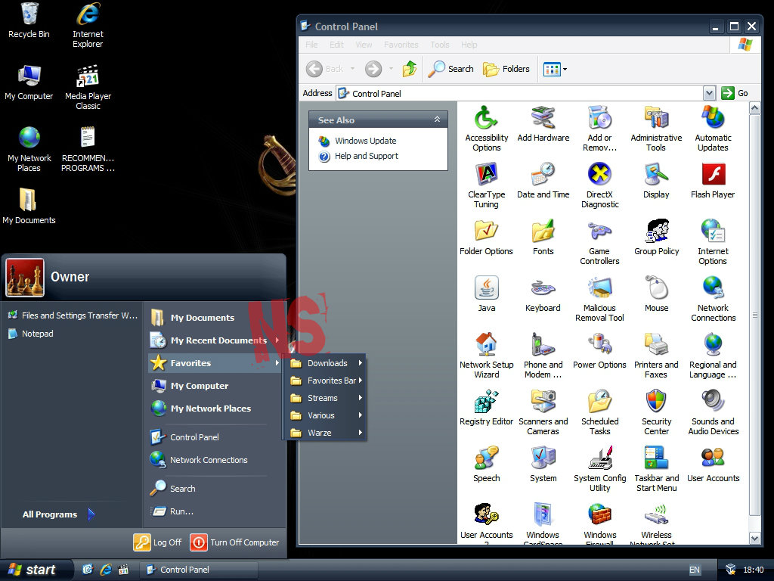Open My Recent Documents in Start menu
The image size is (774, 581).
pos(215,340)
